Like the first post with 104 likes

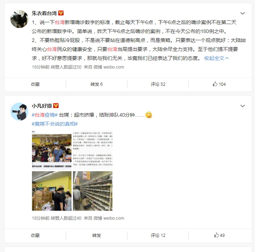coord(219,84)
